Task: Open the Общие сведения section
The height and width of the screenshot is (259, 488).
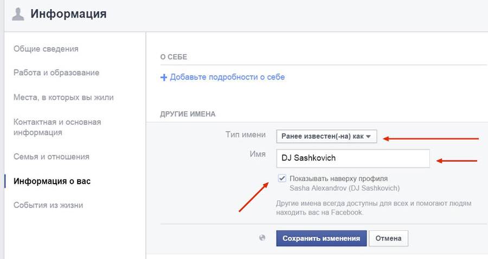Action: click(x=46, y=49)
